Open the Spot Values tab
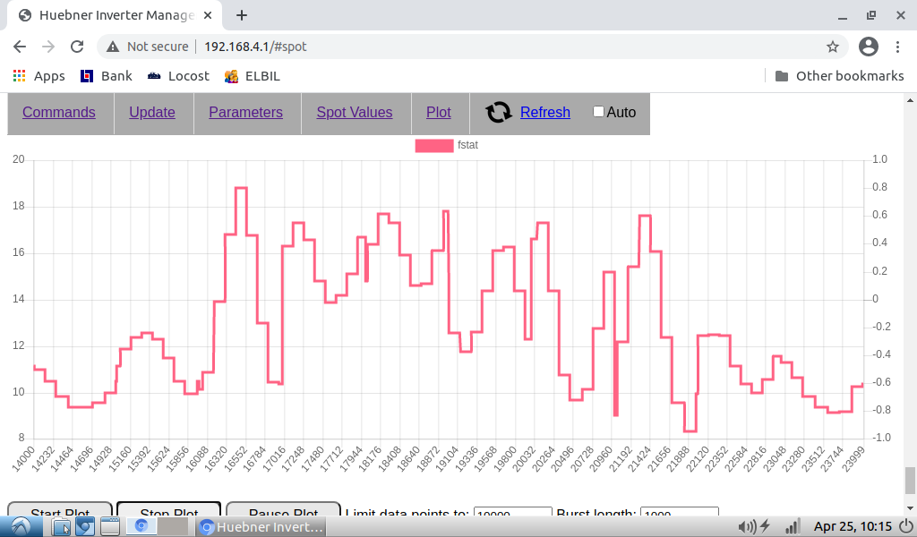This screenshot has height=537, width=917. click(354, 113)
